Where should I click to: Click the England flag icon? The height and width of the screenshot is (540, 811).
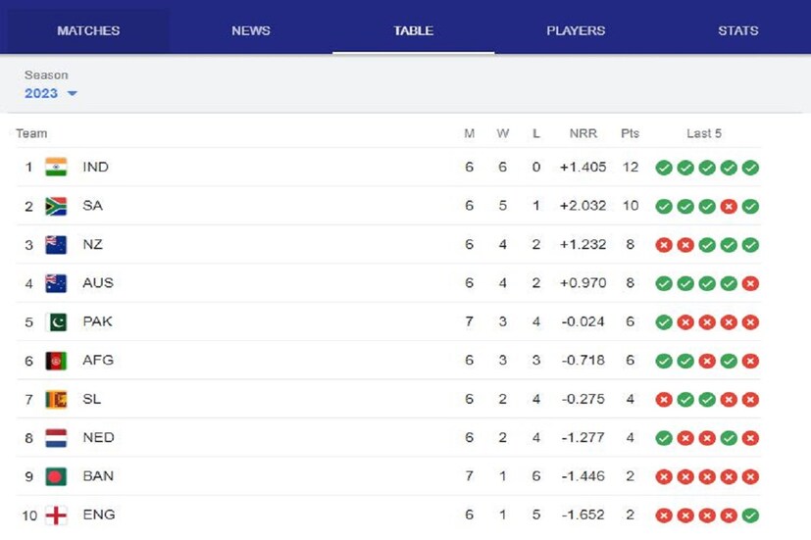point(56,515)
